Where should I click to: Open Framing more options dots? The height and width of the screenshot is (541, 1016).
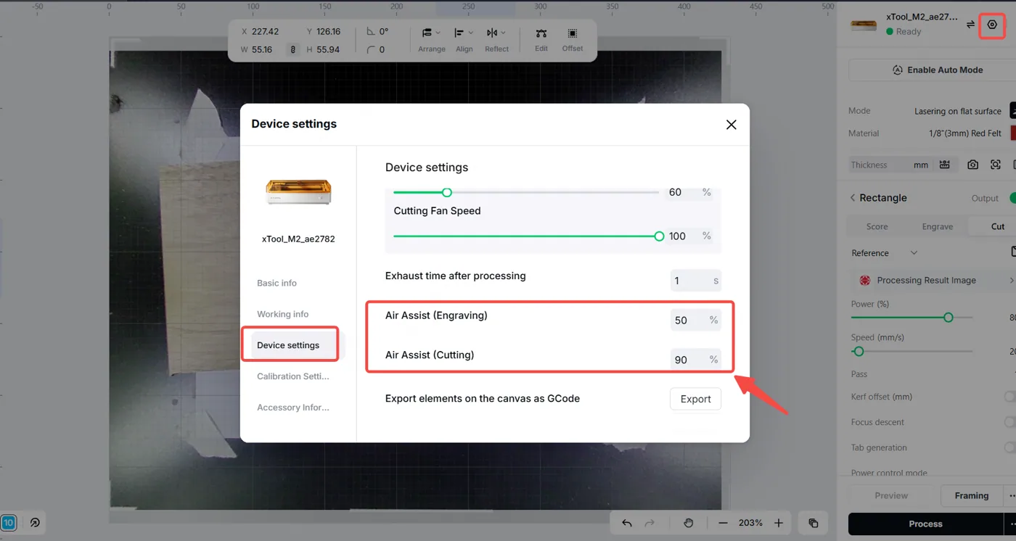coord(1012,496)
